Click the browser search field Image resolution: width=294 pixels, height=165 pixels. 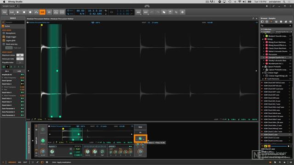pos(276,26)
